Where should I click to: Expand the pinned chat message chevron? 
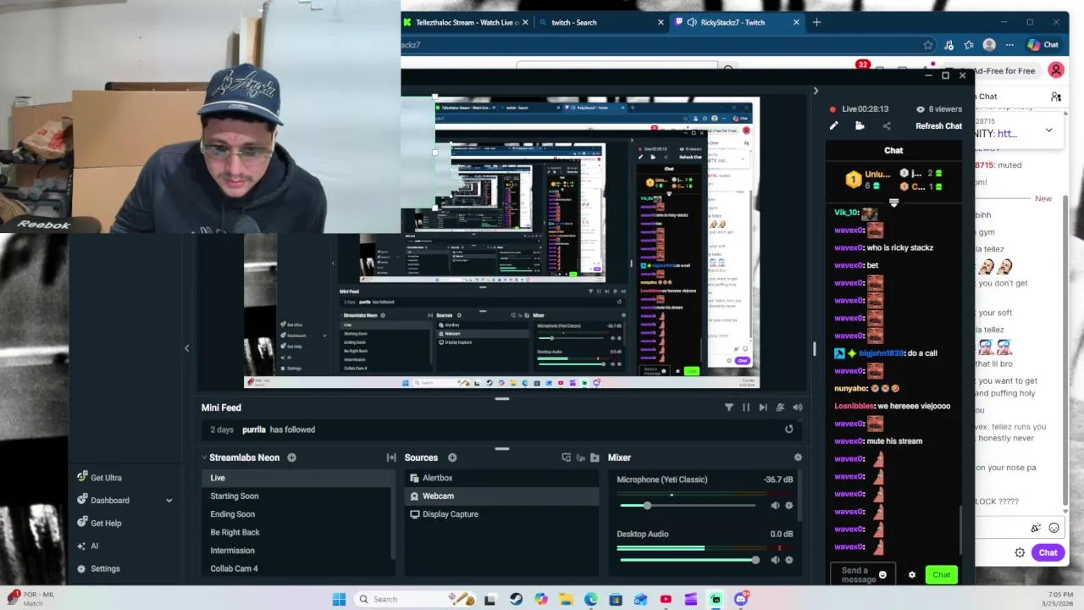1048,130
